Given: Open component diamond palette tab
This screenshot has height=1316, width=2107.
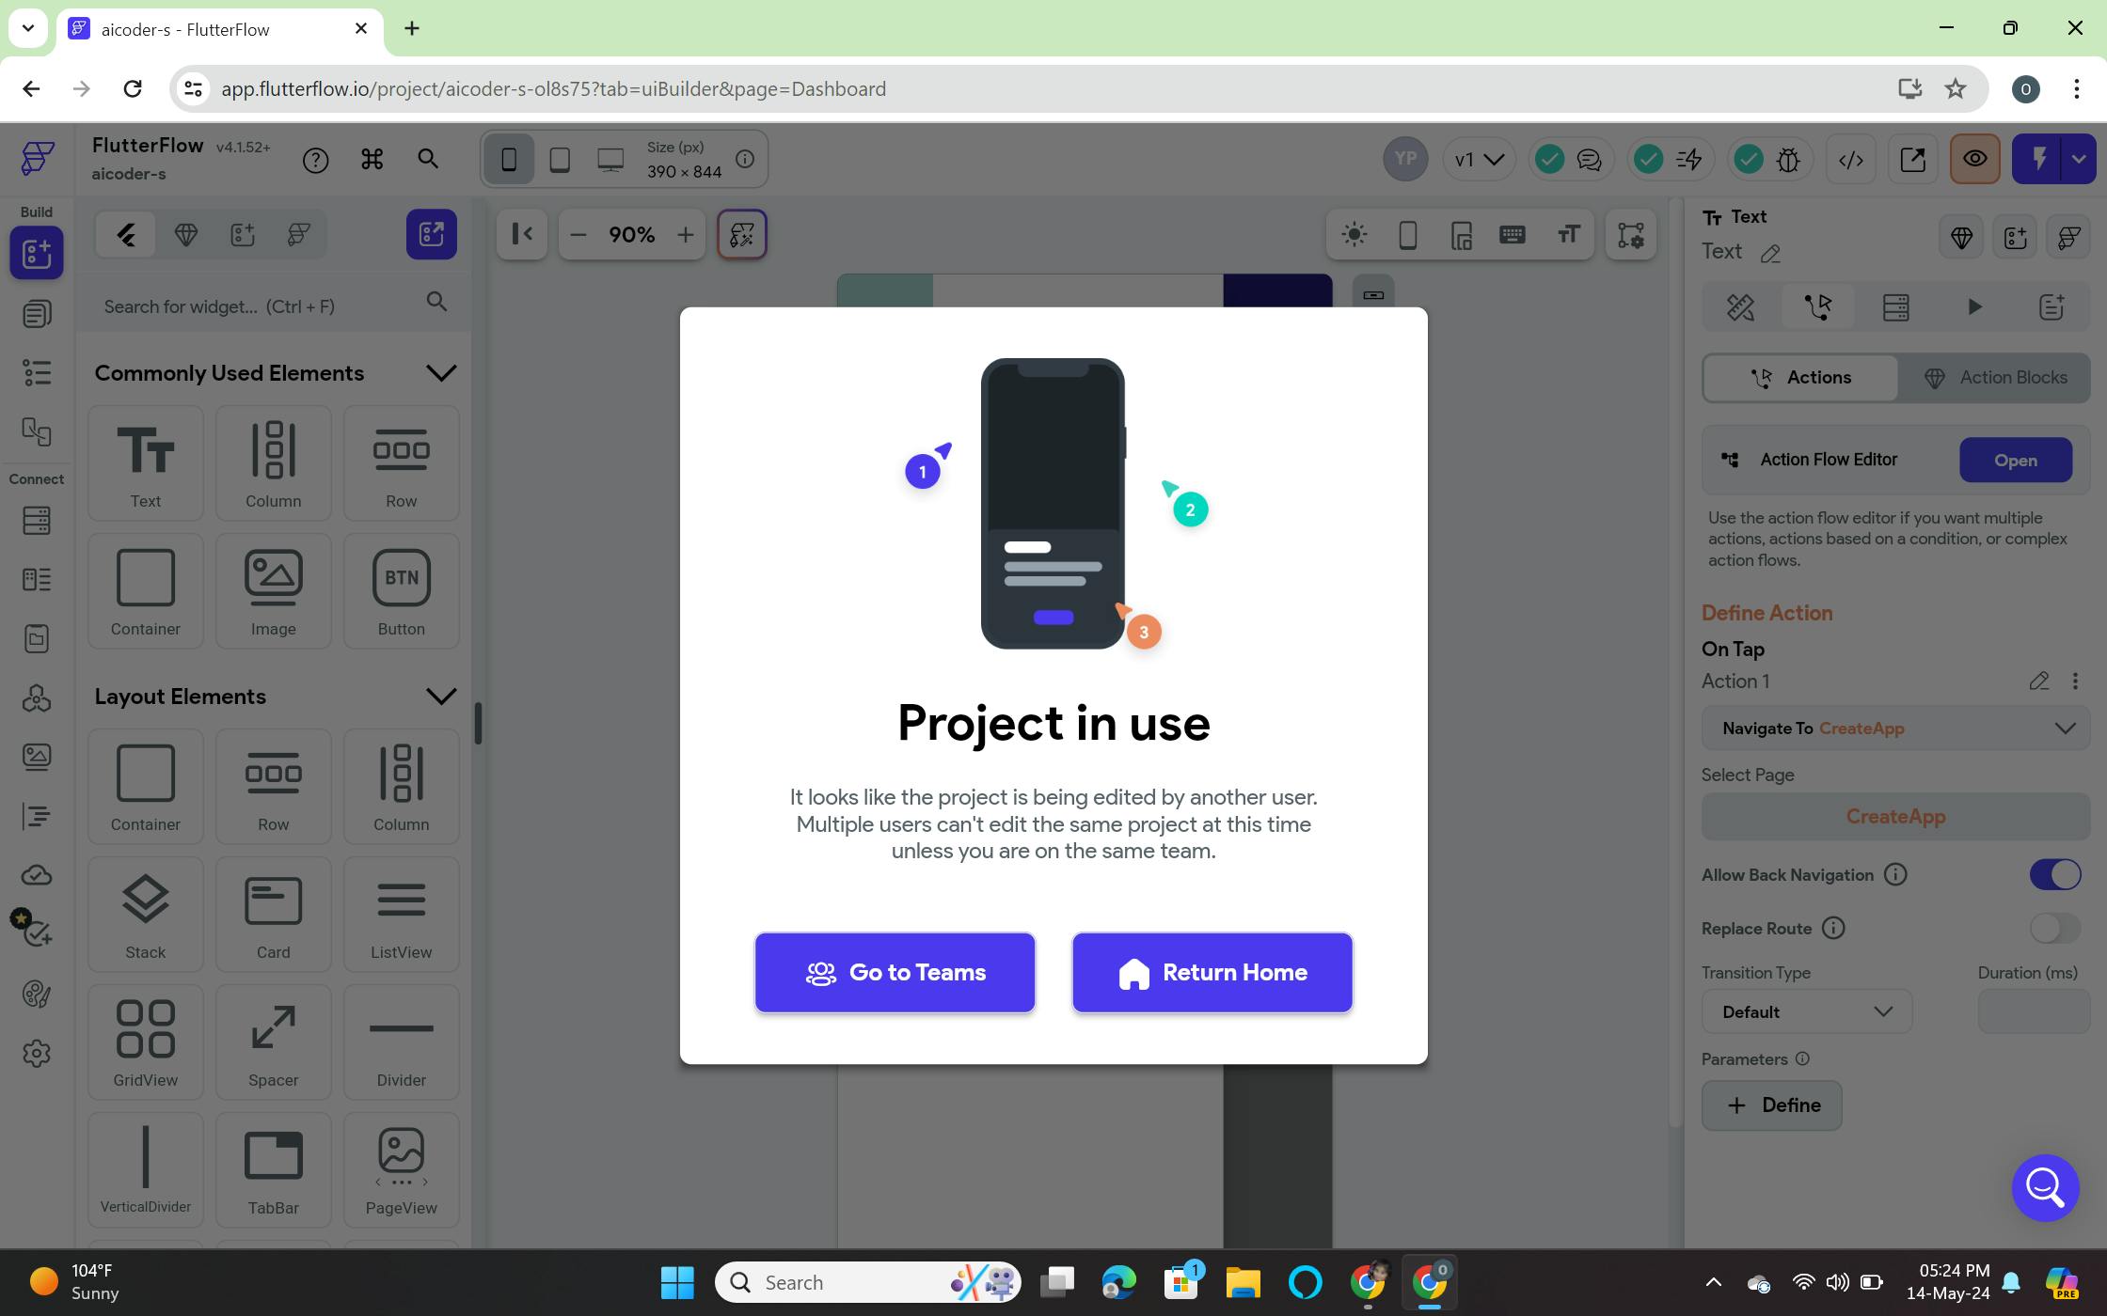Looking at the screenshot, I should tap(185, 234).
